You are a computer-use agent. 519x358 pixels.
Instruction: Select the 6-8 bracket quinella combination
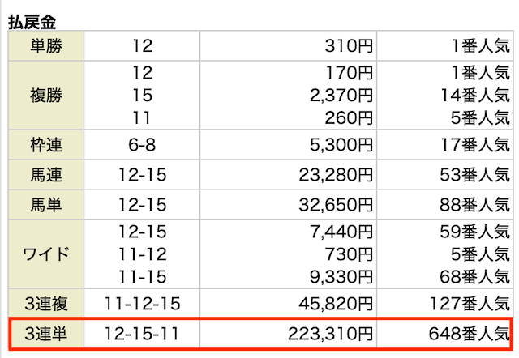click(142, 145)
